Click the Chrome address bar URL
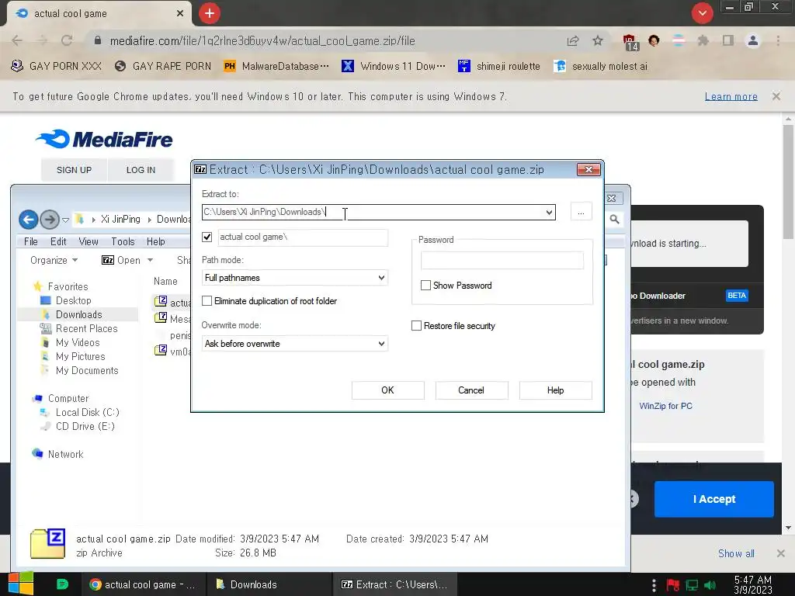 click(262, 40)
